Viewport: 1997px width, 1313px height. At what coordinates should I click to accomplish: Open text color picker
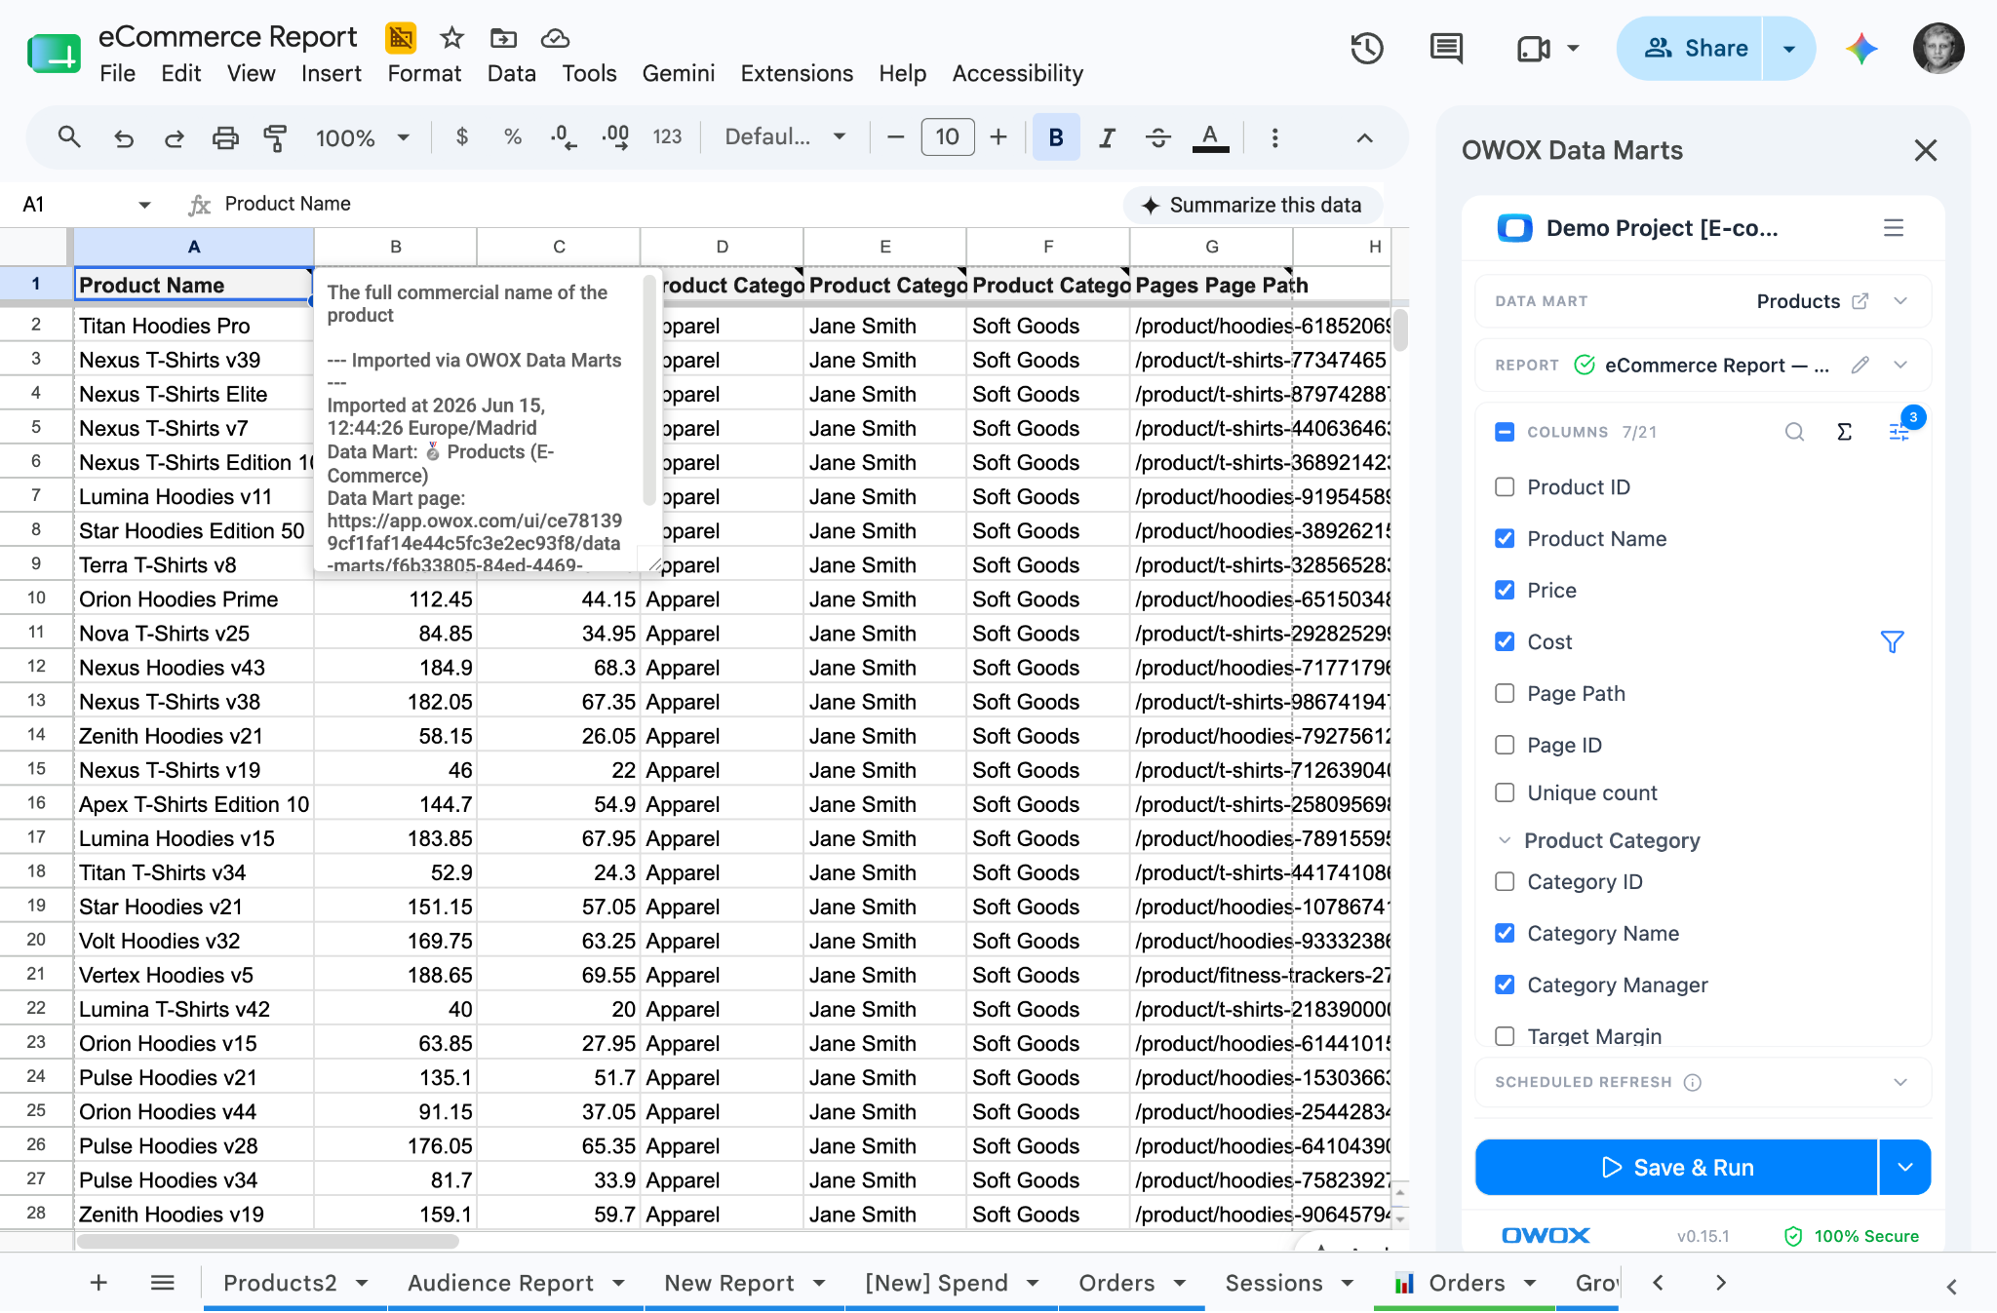click(x=1210, y=137)
